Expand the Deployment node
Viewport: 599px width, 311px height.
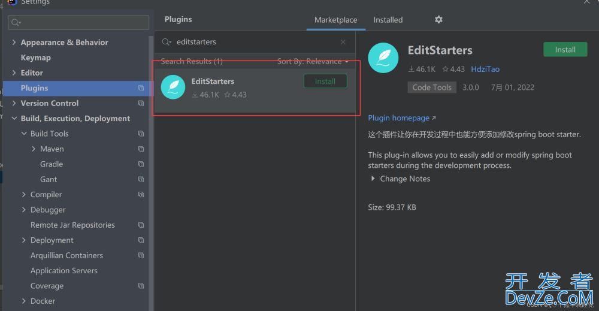click(x=24, y=240)
